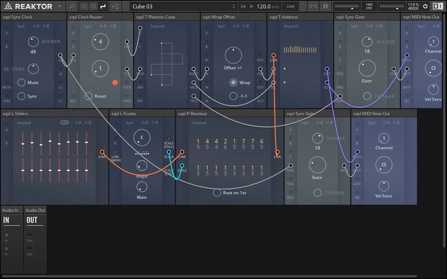Select the circle view mode icon
The width and height of the screenshot is (447, 279).
point(94,6)
